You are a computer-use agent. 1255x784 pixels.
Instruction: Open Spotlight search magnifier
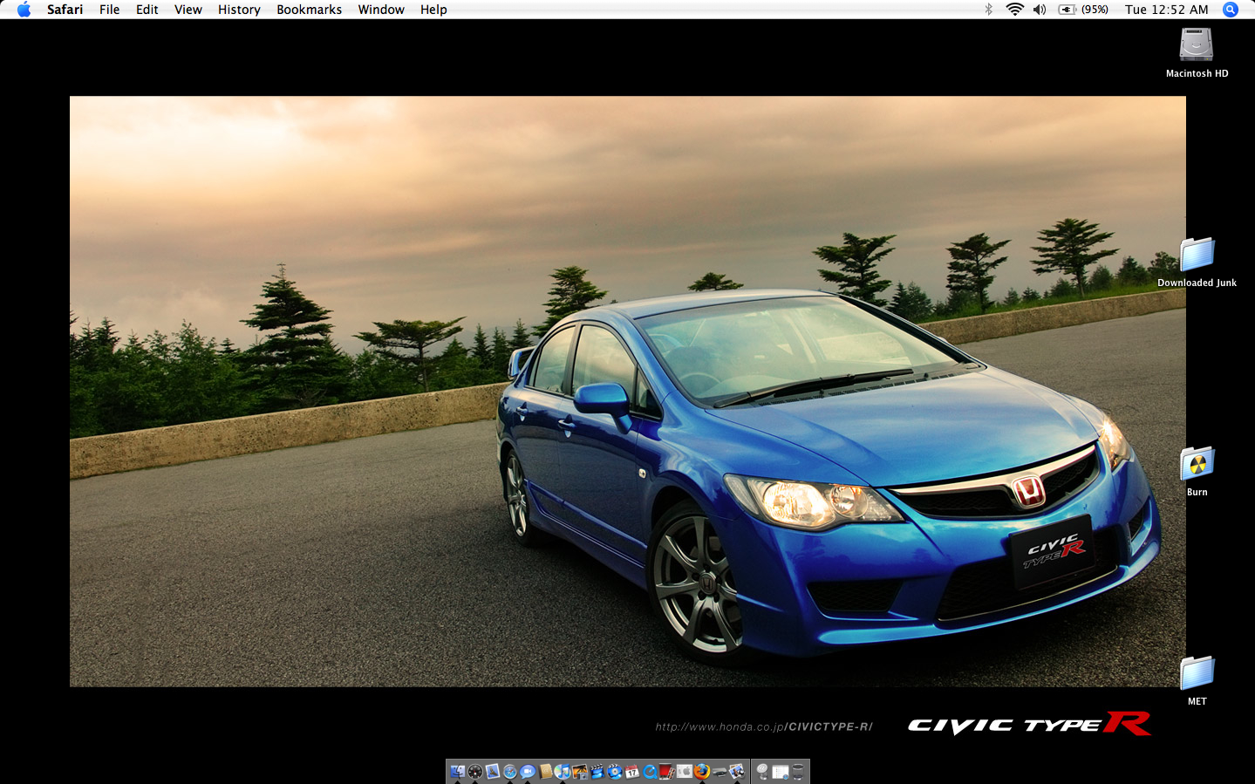tap(1231, 10)
